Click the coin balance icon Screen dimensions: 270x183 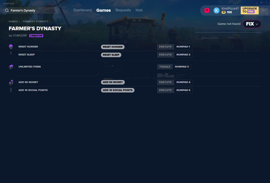224,13
